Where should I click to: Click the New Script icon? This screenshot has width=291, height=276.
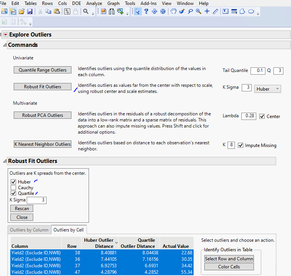pos(13,11)
